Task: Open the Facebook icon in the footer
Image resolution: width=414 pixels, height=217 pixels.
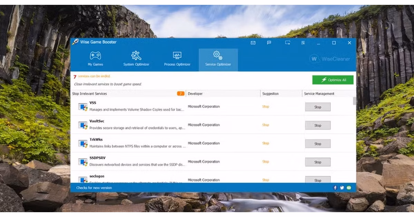Action: [335, 188]
